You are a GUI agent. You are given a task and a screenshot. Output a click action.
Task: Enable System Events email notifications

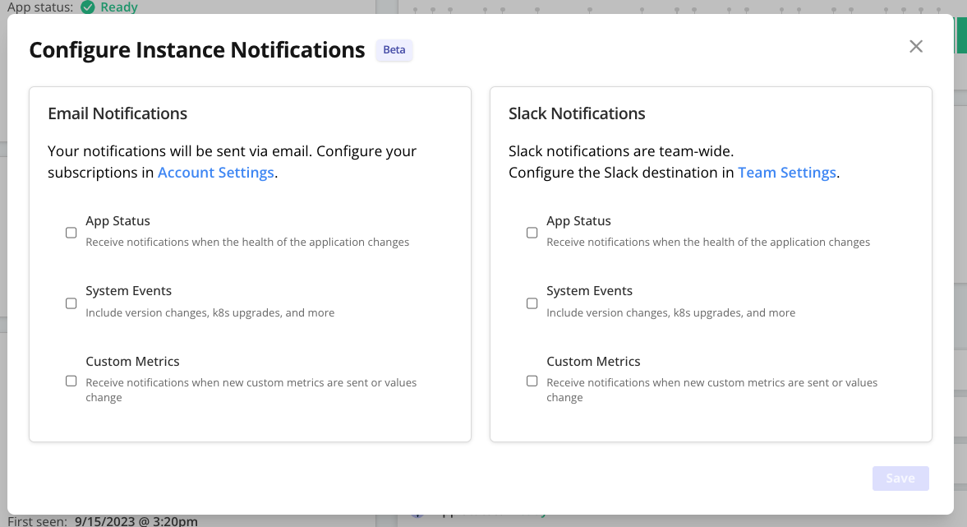point(71,303)
